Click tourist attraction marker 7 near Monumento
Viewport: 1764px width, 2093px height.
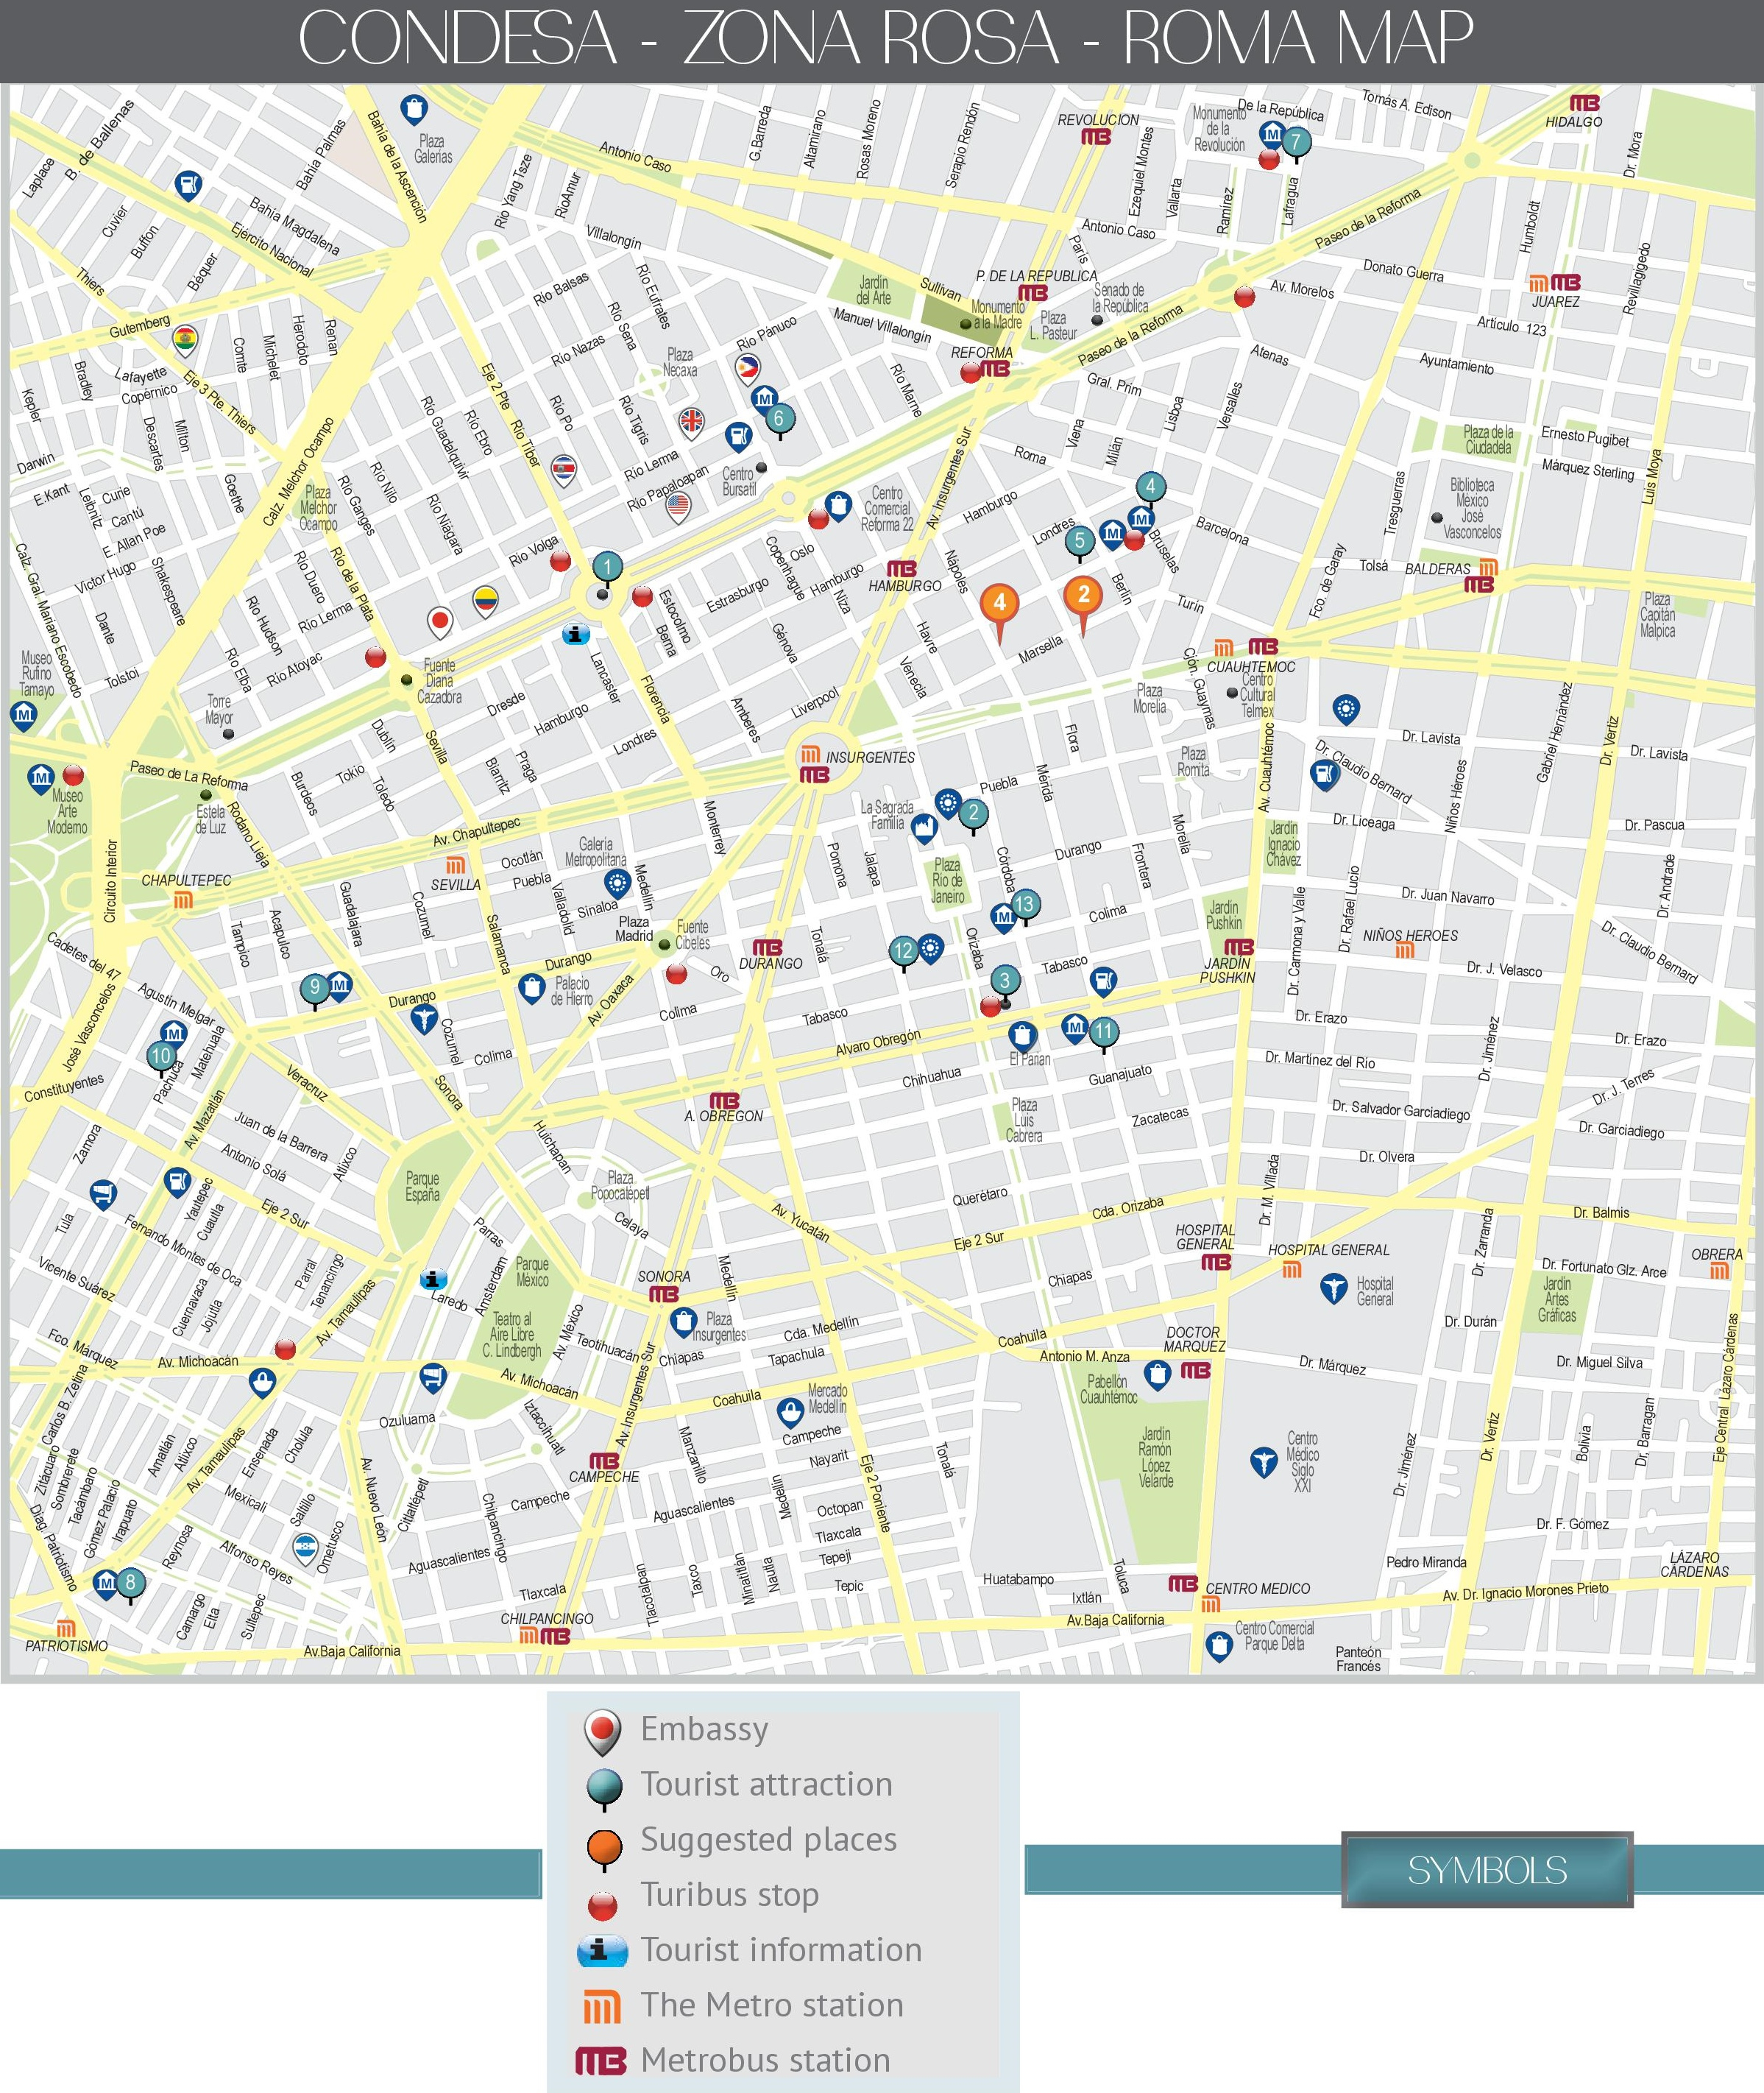click(1295, 141)
